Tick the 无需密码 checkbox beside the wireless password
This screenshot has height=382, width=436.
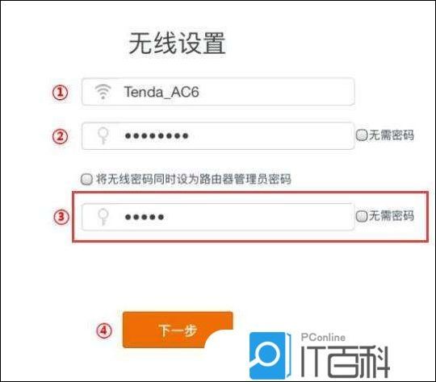(x=362, y=135)
